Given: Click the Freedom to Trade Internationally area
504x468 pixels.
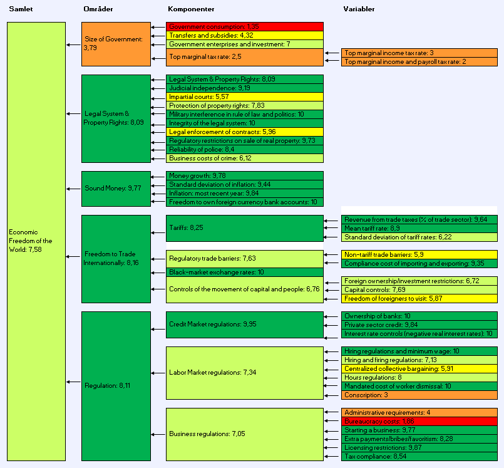Looking at the screenshot, I should coord(116,259).
